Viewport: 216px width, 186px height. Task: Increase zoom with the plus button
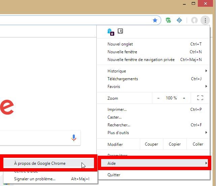[184, 98]
